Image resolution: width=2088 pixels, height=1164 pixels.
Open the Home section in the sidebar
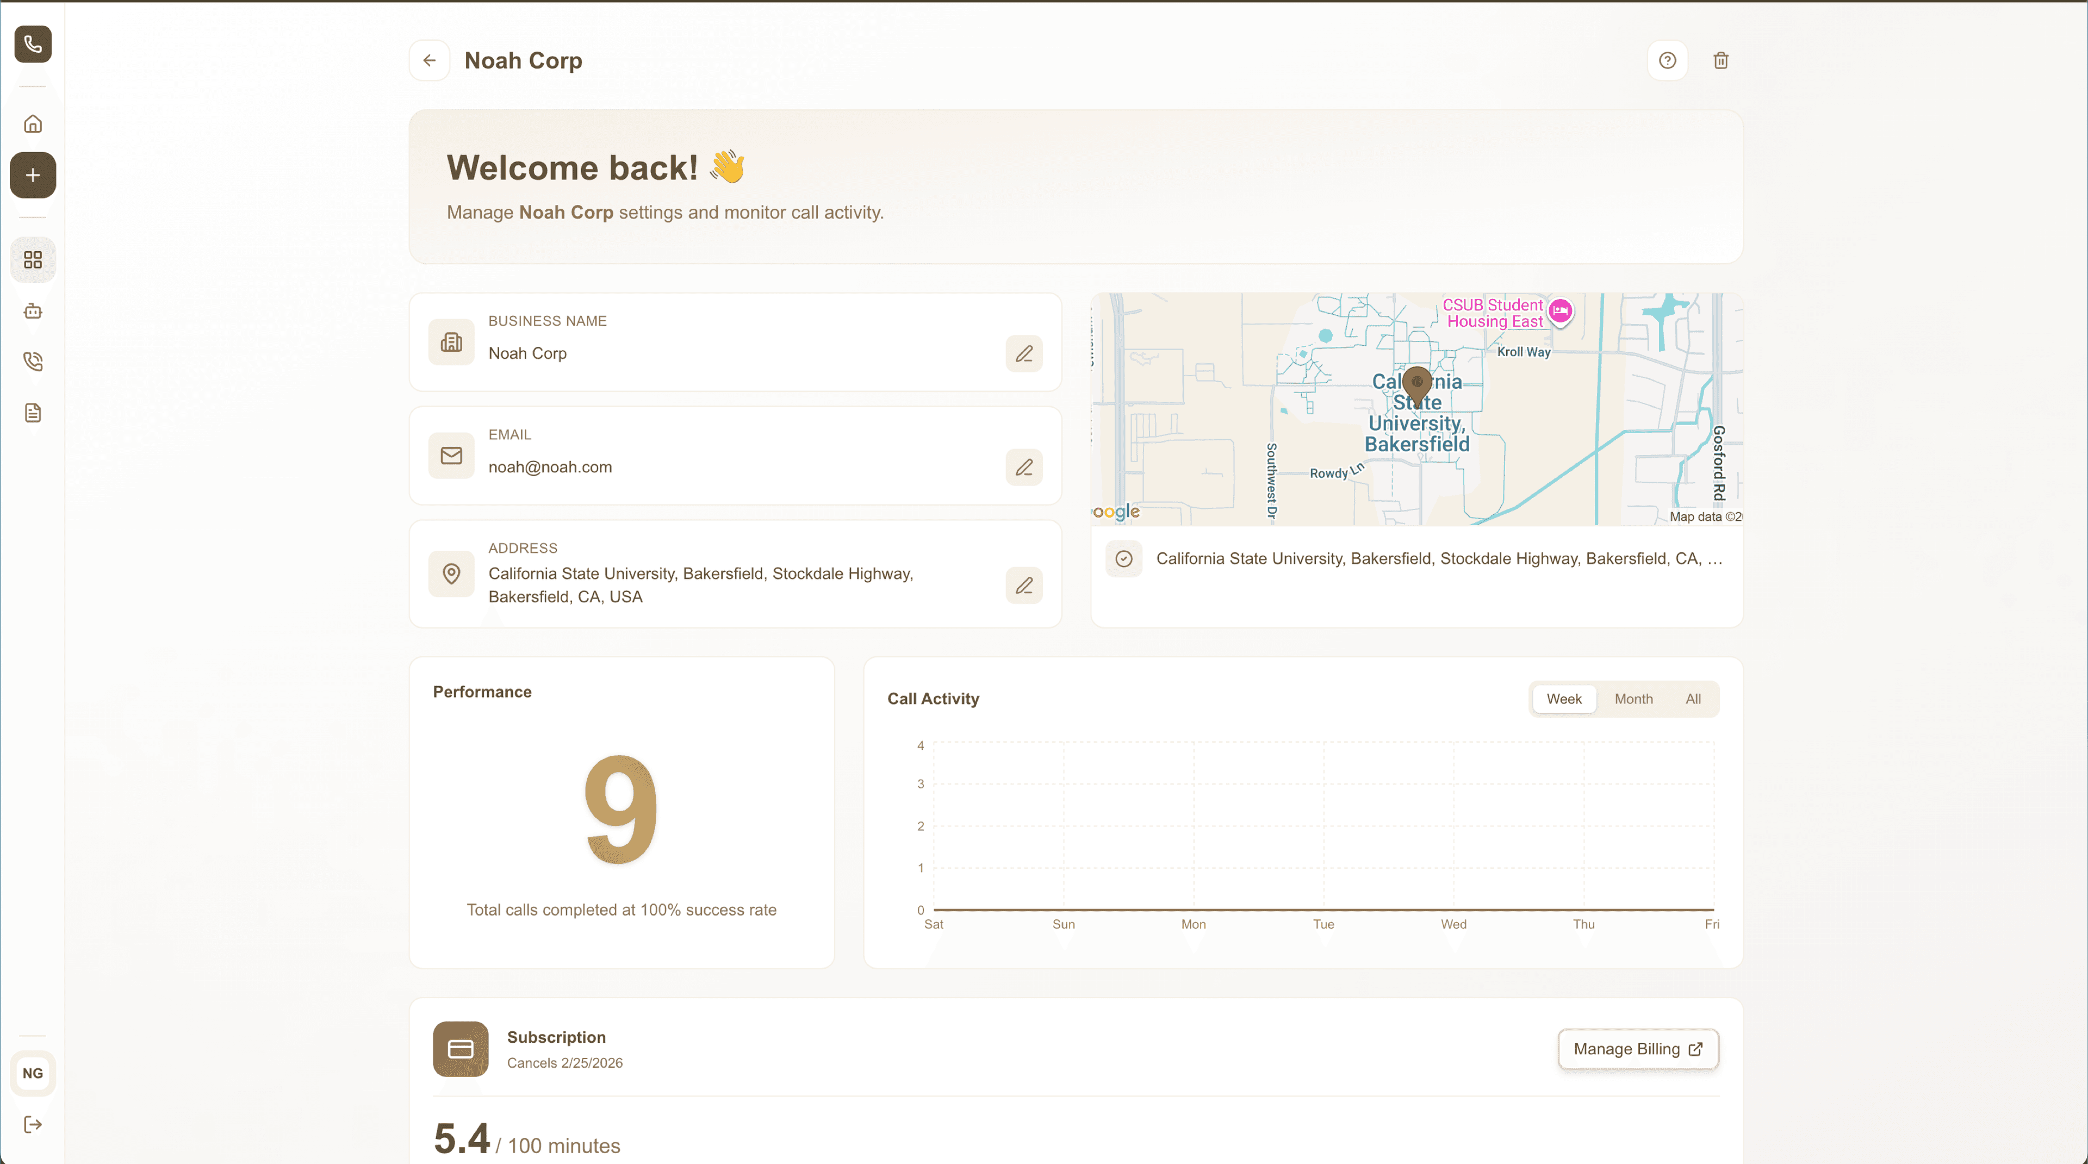pyautogui.click(x=33, y=123)
